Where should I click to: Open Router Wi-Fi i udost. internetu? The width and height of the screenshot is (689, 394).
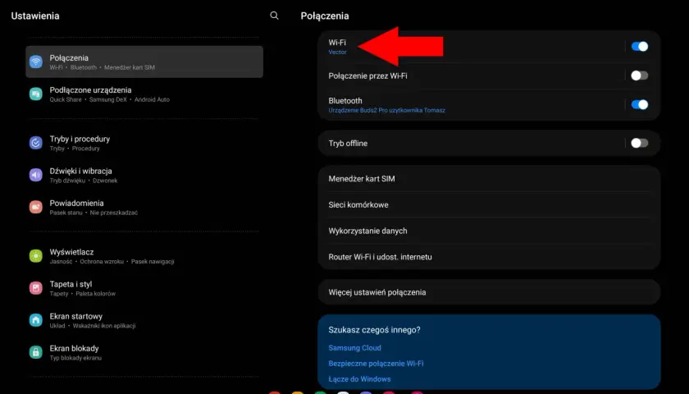[x=489, y=257]
